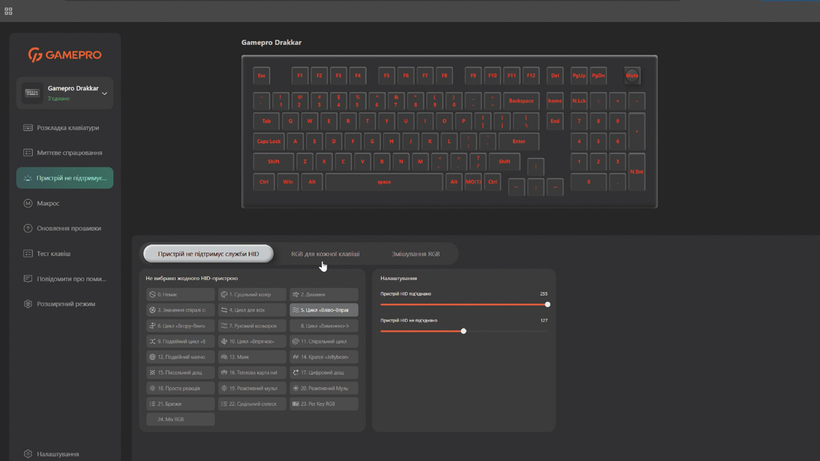Pick effect 3. Значення спіралі
Image resolution: width=820 pixels, height=461 pixels.
(180, 310)
